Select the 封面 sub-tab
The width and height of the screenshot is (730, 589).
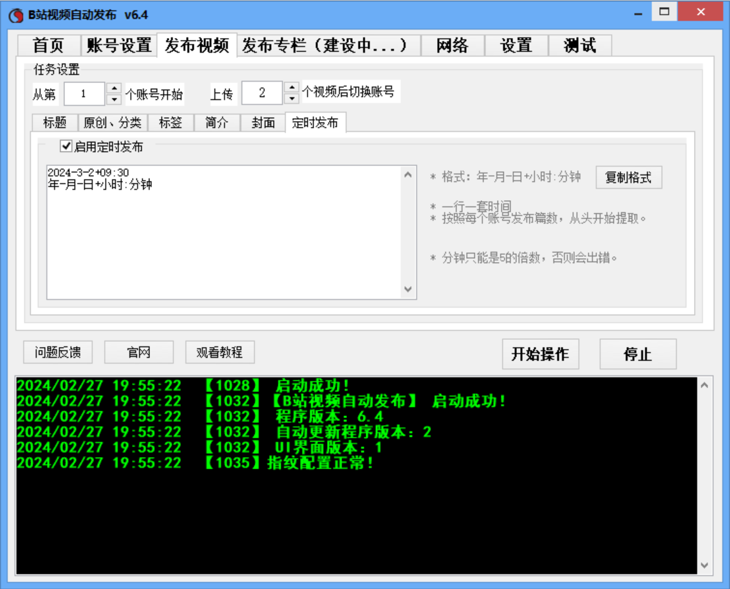tap(263, 123)
